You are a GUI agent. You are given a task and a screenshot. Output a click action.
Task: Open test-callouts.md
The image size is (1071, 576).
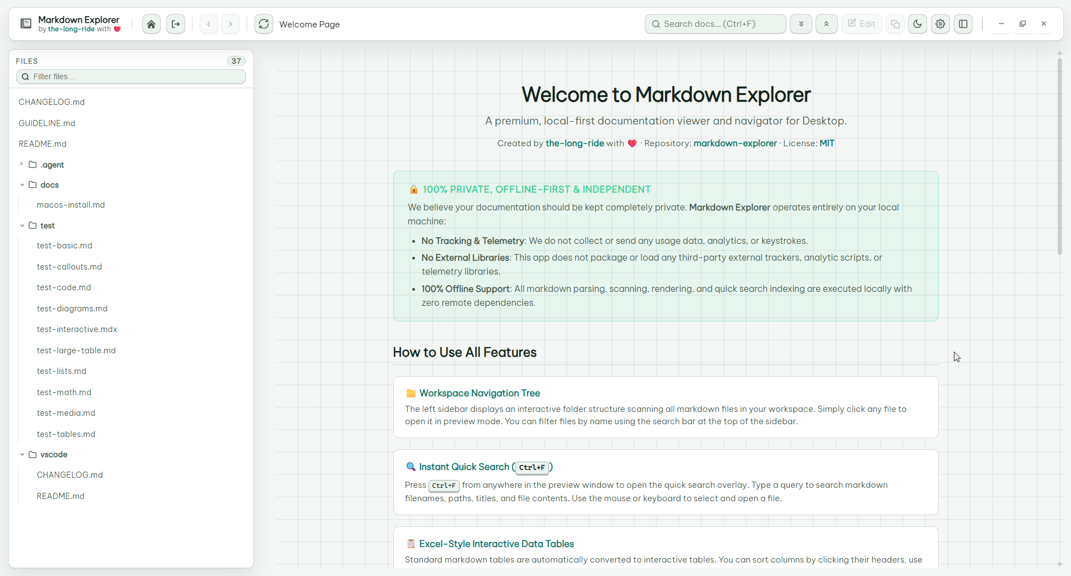69,267
